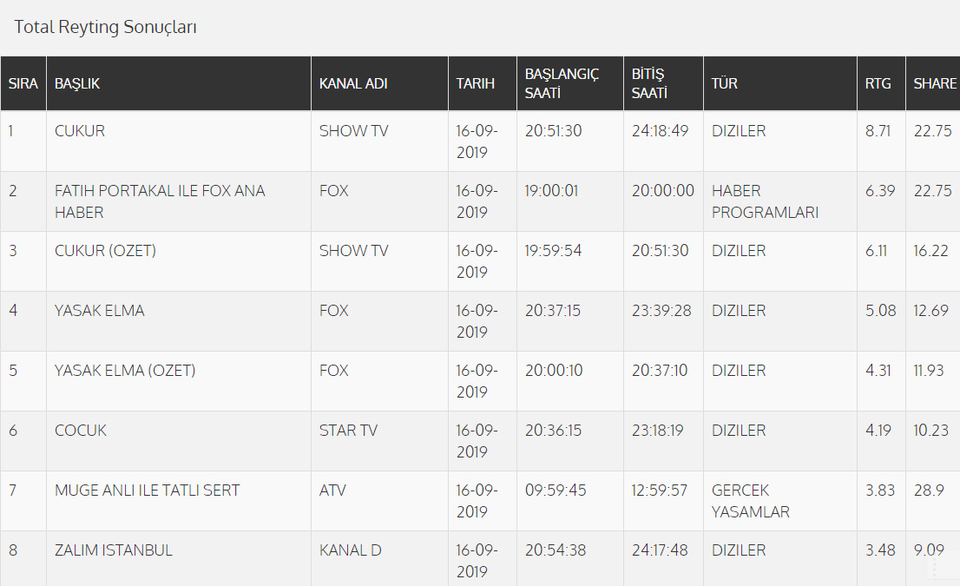Image resolution: width=960 pixels, height=586 pixels.
Task: Click the SHARE column header
Action: 935,84
